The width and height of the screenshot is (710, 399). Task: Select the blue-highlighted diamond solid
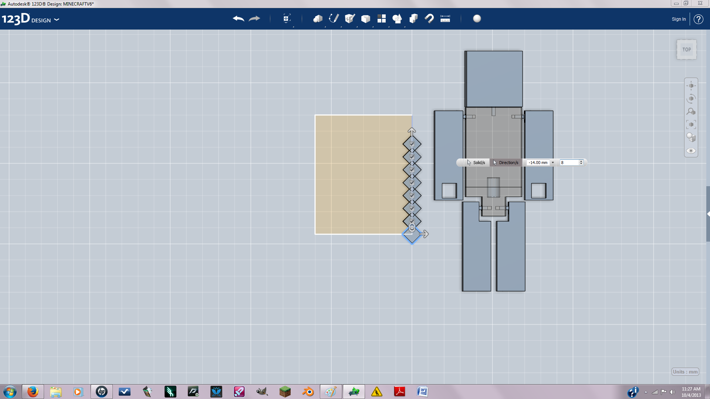[412, 235]
